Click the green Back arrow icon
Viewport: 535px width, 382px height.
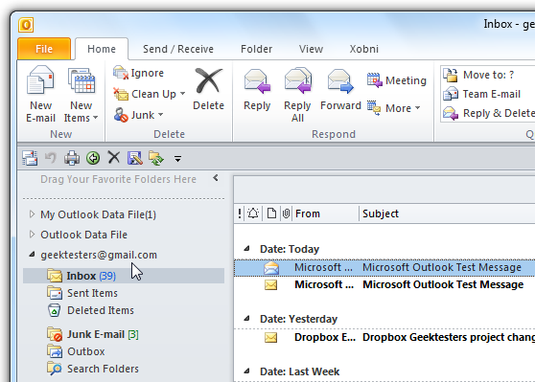click(93, 158)
